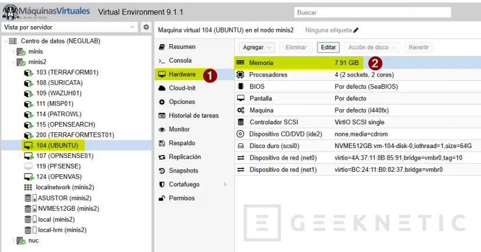481x252 pixels.
Task: Click the minis node icon
Action: coord(21,52)
